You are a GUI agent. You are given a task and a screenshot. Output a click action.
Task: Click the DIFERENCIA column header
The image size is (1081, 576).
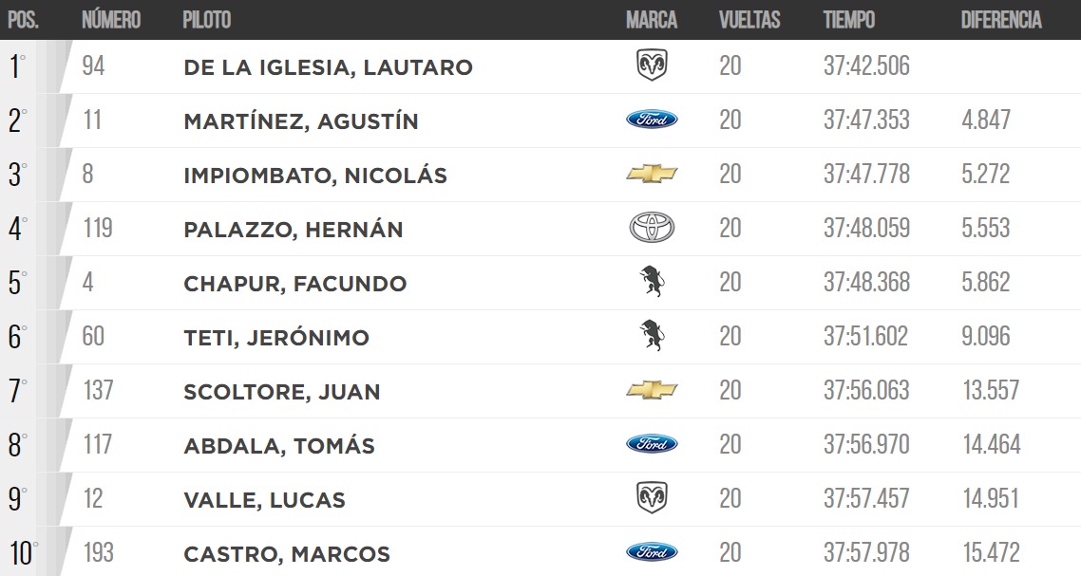click(1001, 19)
